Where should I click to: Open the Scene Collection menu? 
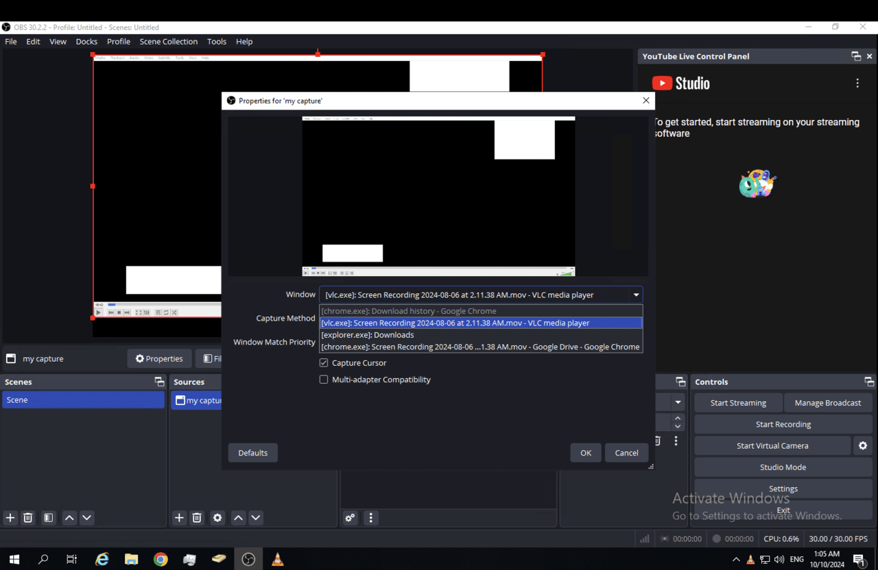[x=168, y=41]
